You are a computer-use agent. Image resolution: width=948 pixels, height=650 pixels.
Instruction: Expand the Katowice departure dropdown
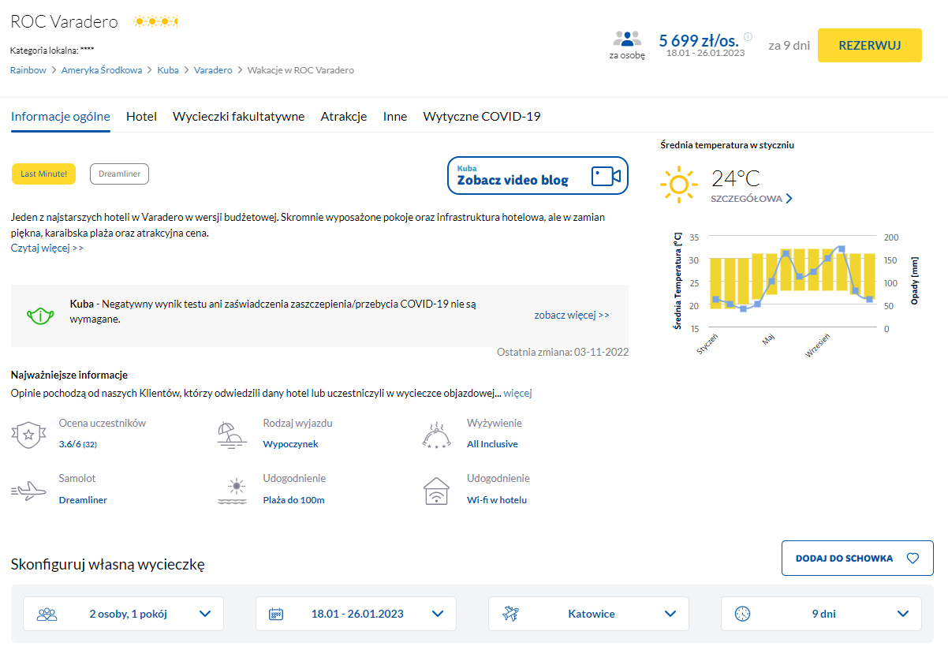tap(588, 614)
